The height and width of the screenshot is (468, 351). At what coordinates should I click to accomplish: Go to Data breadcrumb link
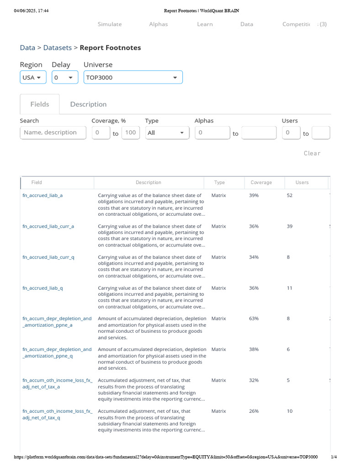click(x=27, y=48)
